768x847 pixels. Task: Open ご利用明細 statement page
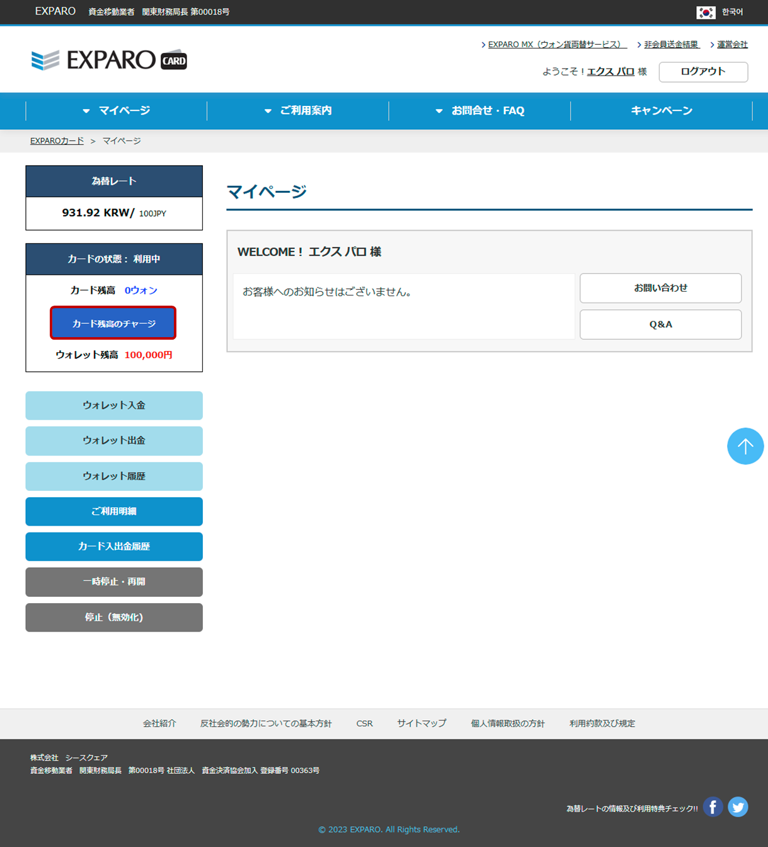[114, 511]
